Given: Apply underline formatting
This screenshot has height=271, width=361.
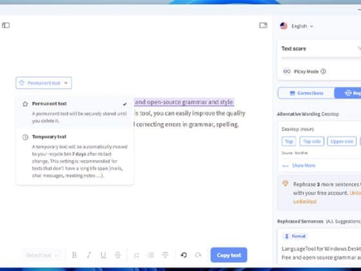Looking at the screenshot, I should click(x=103, y=255).
